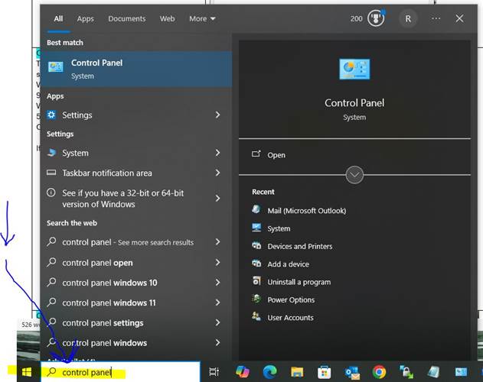
Task: Click the Add a device icon
Action: 256,264
